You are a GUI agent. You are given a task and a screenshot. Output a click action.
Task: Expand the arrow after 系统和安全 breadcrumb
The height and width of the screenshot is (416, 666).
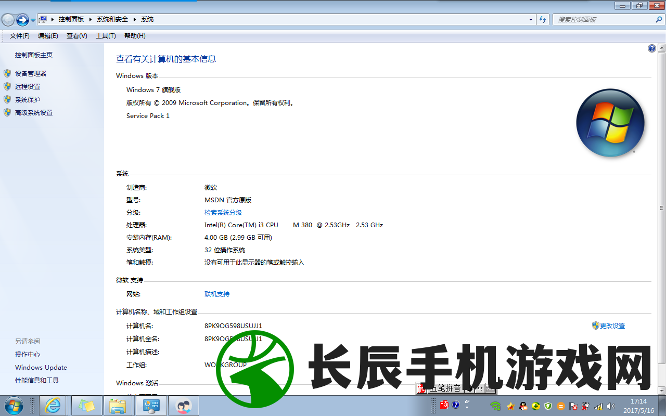click(135, 19)
